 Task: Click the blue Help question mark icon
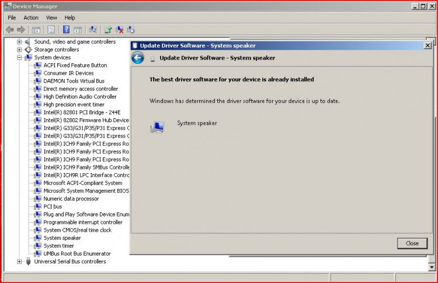[x=66, y=29]
